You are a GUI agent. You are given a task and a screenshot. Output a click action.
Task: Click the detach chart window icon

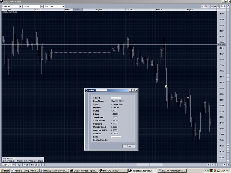click(x=228, y=6)
